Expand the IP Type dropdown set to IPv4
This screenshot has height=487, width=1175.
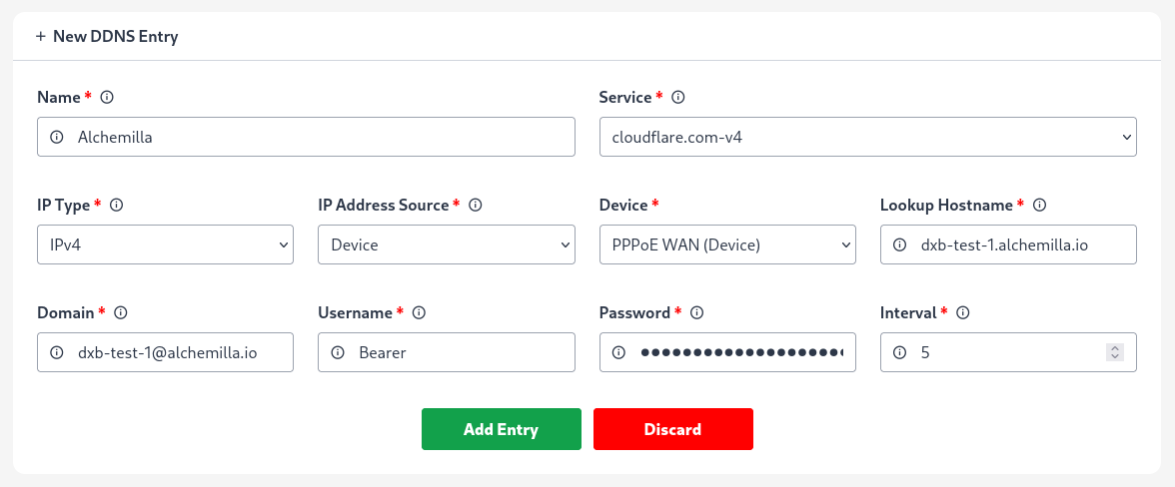click(165, 244)
